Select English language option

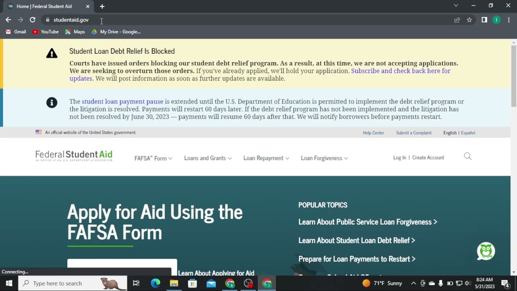click(450, 133)
